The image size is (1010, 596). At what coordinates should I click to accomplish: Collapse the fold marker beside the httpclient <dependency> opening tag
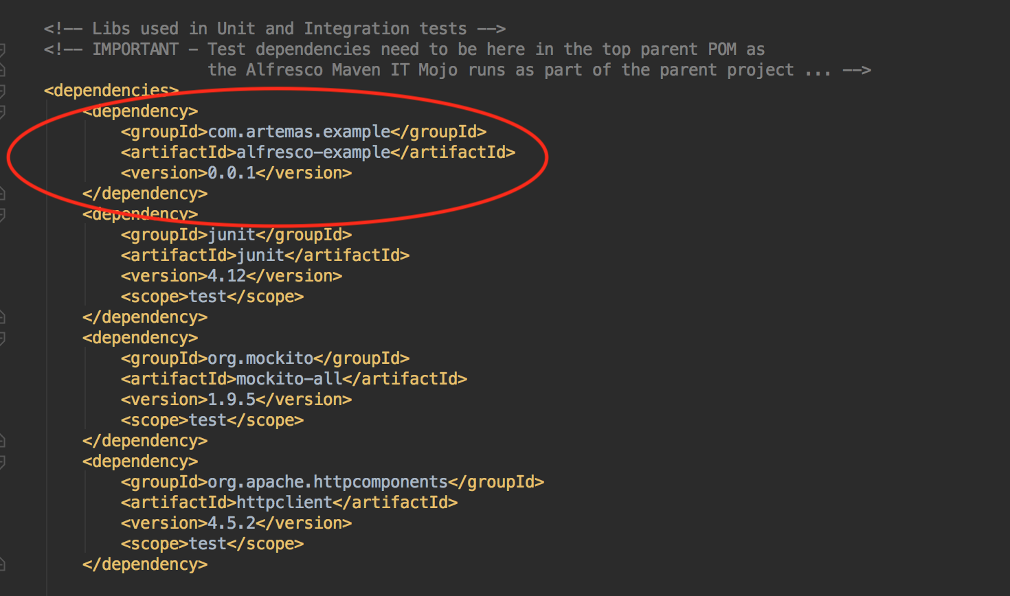pos(2,461)
